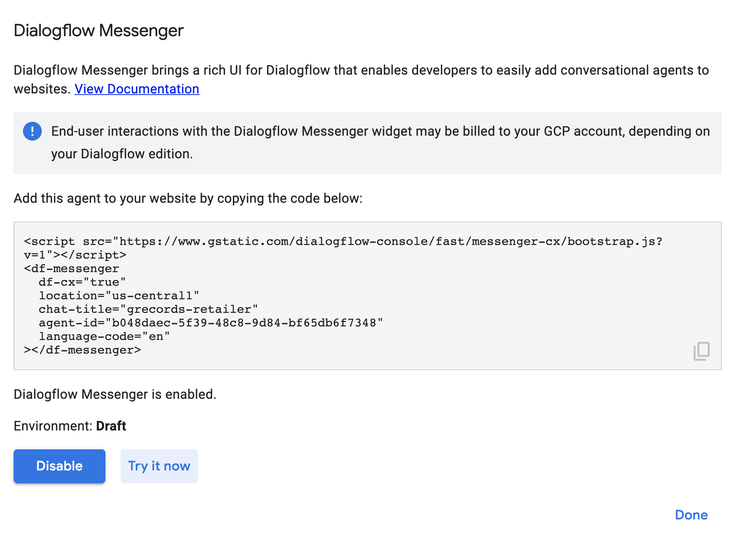Click the Dialogflow Messenger heading
The width and height of the screenshot is (730, 536).
pyautogui.click(x=99, y=31)
